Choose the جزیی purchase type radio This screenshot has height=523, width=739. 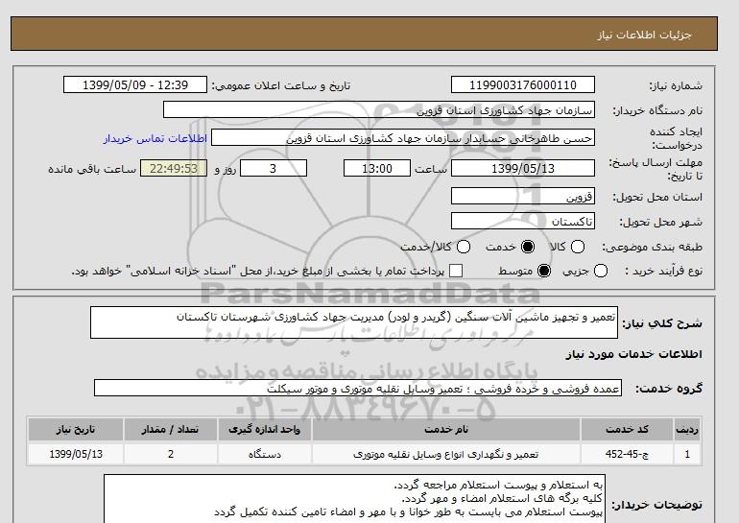point(601,271)
